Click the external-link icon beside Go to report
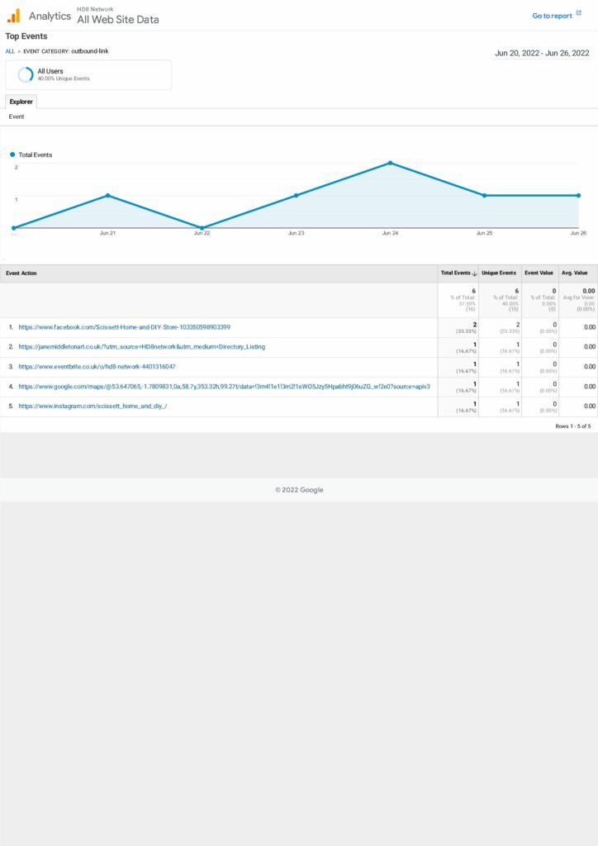Screen dimensions: 598x846 578,14
